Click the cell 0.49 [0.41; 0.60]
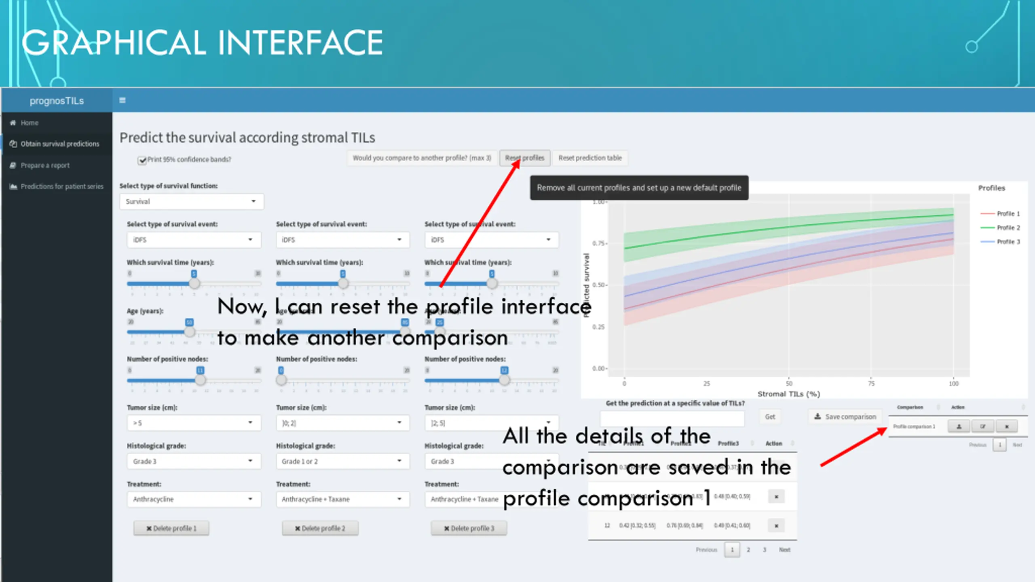Image resolution: width=1035 pixels, height=582 pixels. click(x=732, y=526)
